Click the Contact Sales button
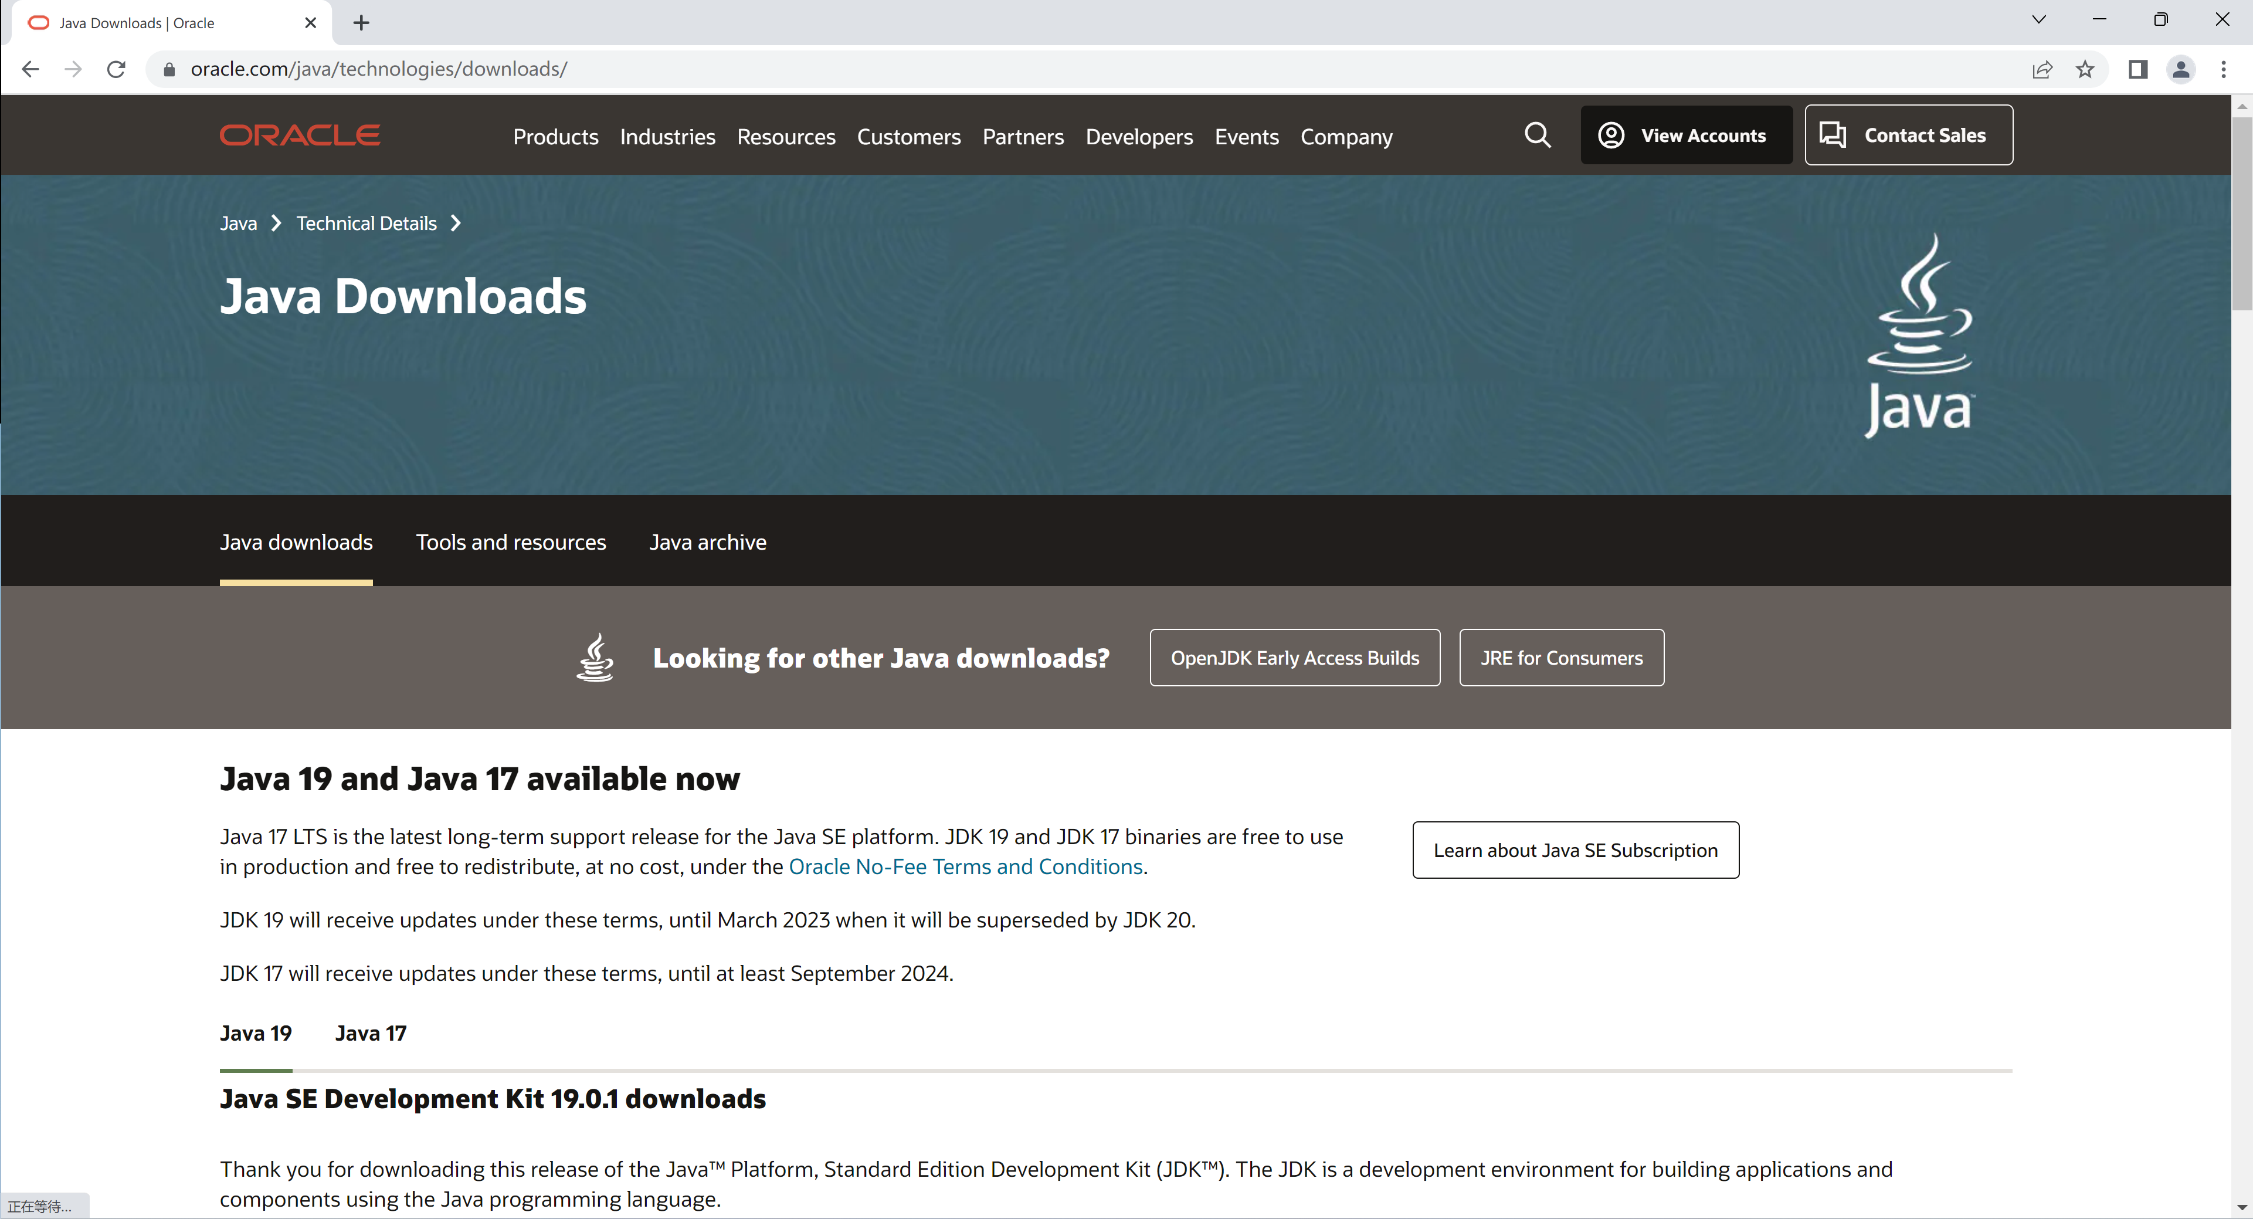The image size is (2253, 1219). coord(1908,135)
